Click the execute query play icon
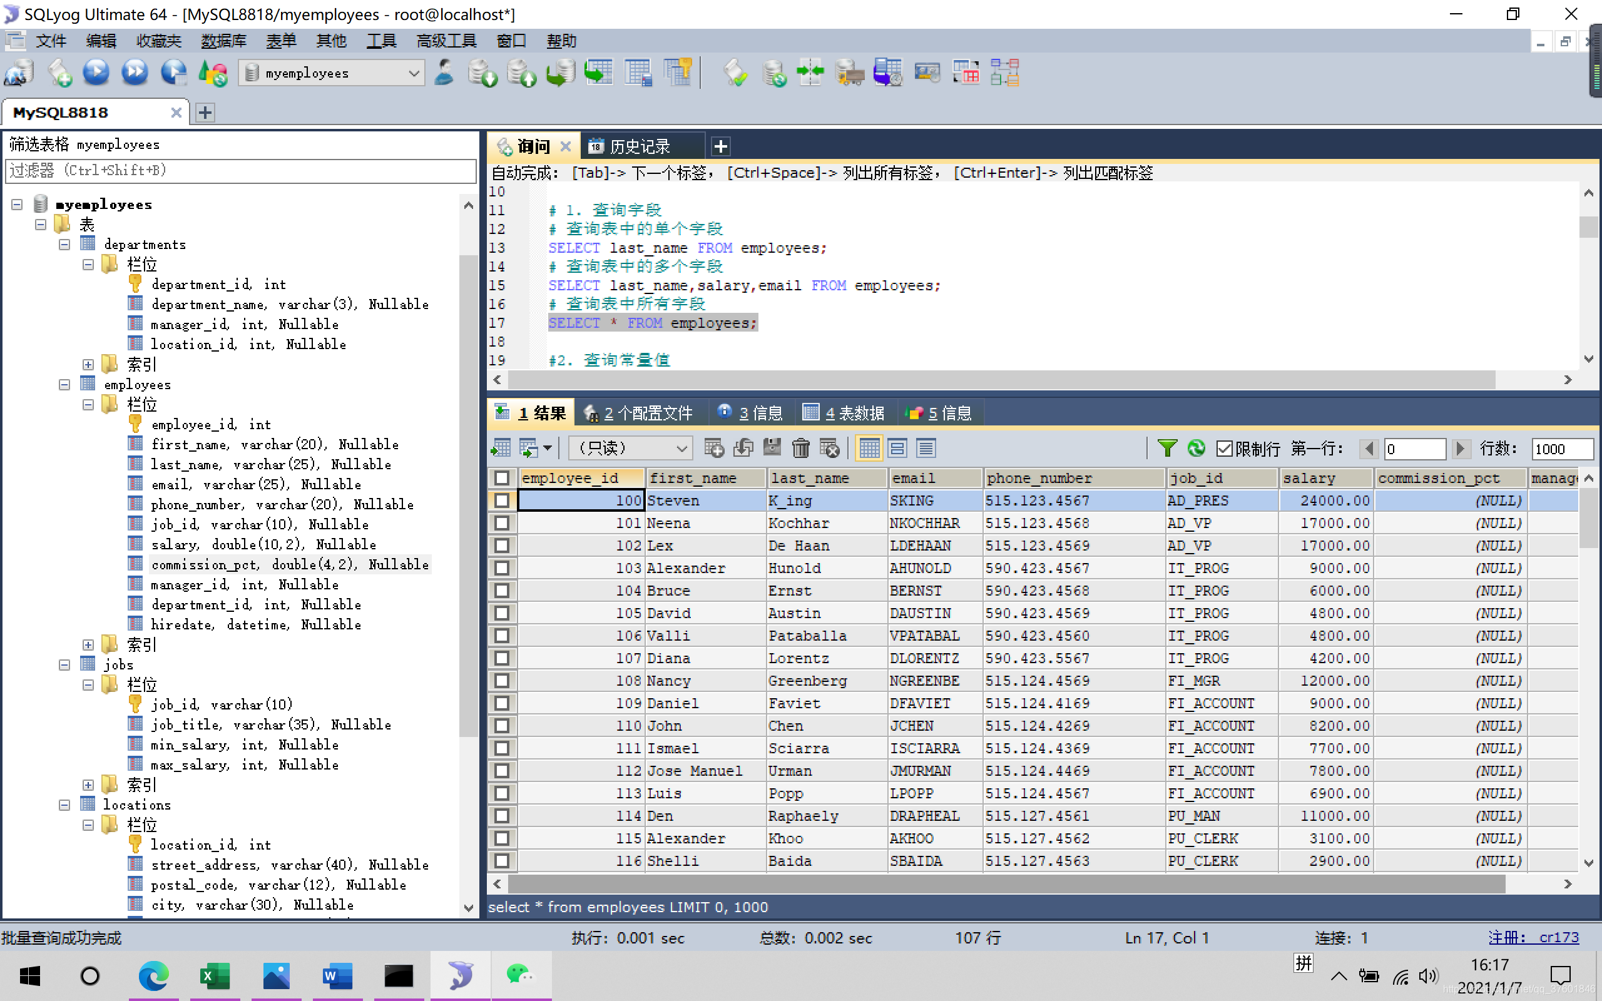Screen dimensions: 1602x1001 pos(96,73)
